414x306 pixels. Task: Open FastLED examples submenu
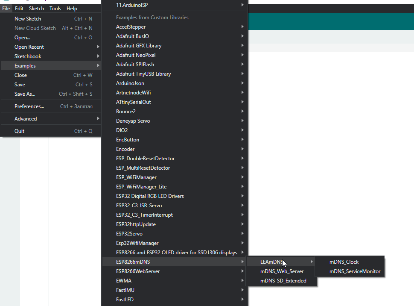coord(175,300)
